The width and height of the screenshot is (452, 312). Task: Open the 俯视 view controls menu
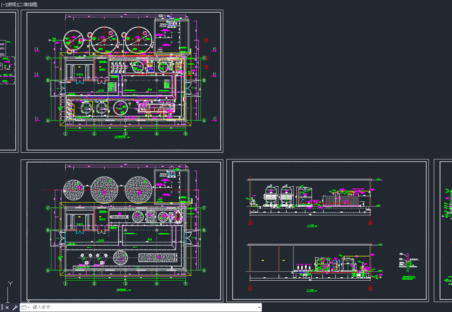pos(12,4)
